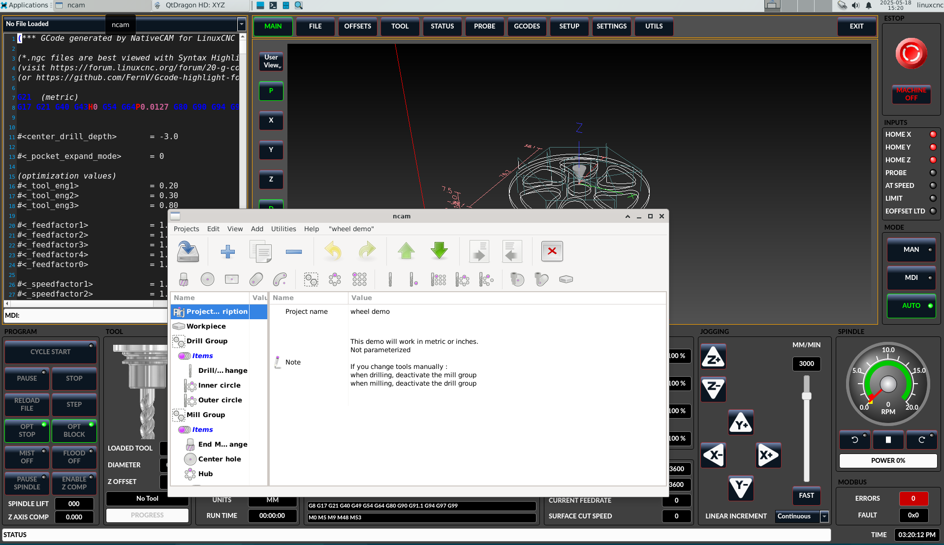Click the red X delete icon
Viewport: 944px width, 545px height.
(552, 251)
